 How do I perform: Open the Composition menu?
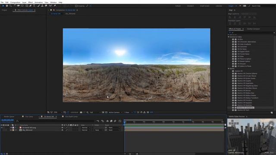click(15, 2)
